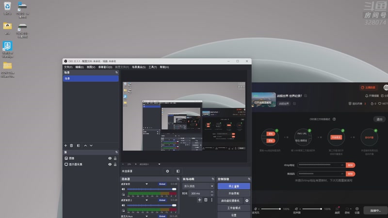The height and width of the screenshot is (218, 388).
Task: Copy the stream key with its orange button
Action: tap(350, 174)
